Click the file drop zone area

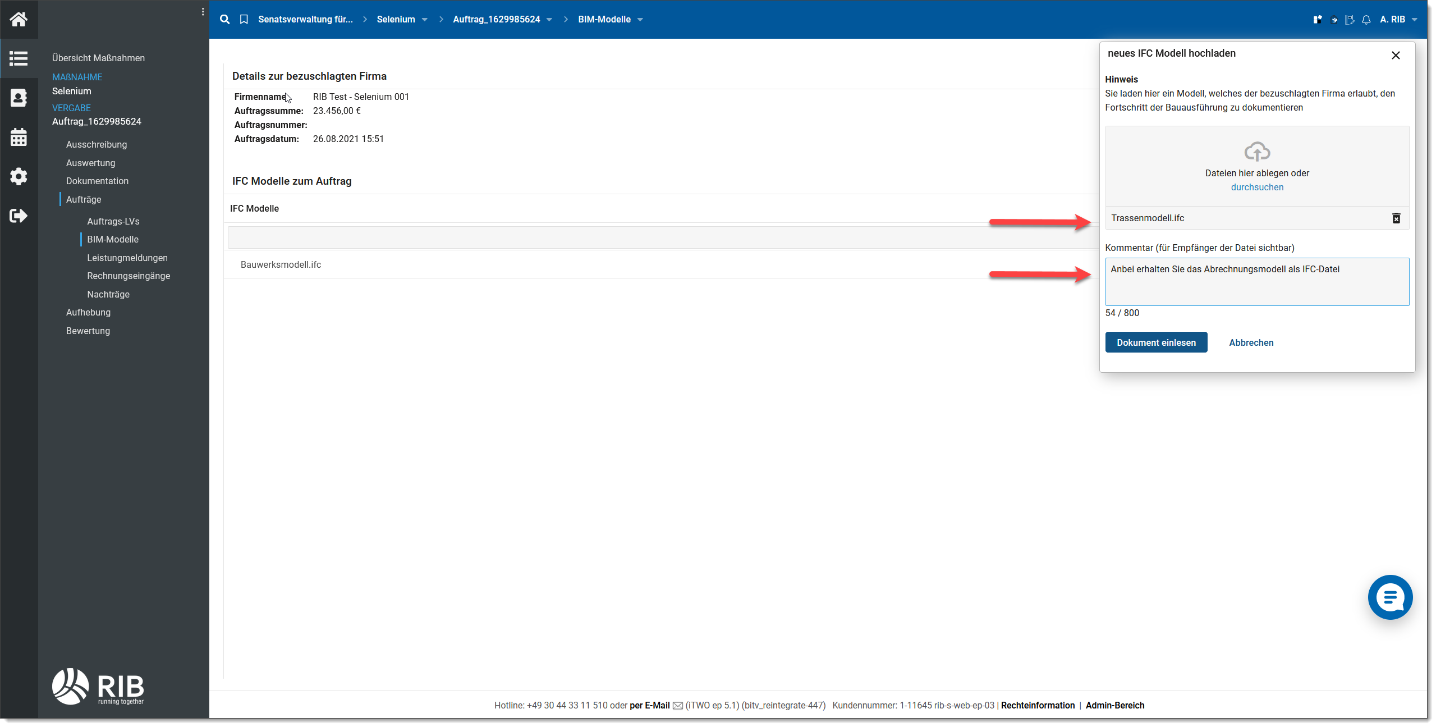[x=1256, y=166]
